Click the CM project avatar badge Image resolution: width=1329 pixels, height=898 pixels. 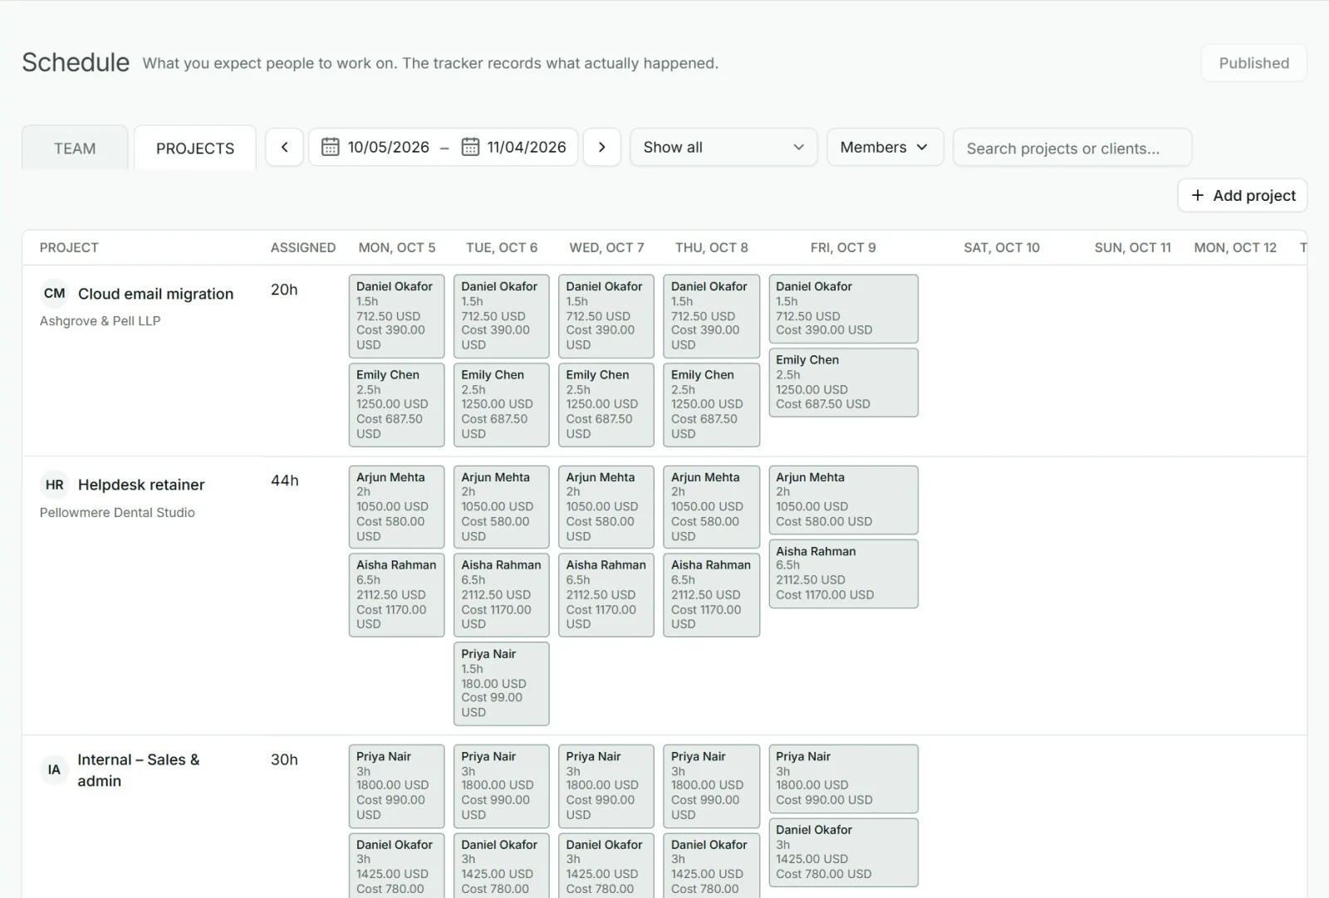[x=54, y=293]
